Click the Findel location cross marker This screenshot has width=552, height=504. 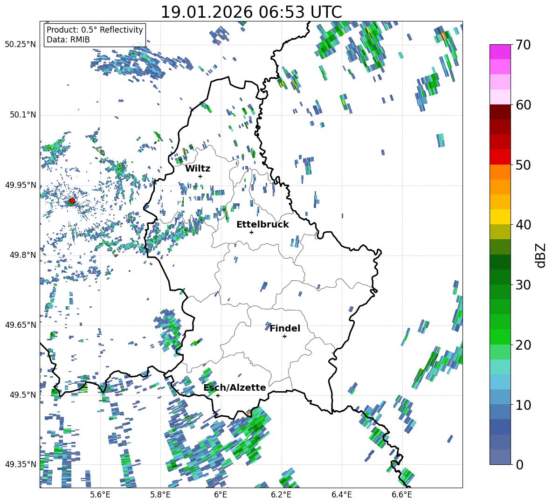284,337
